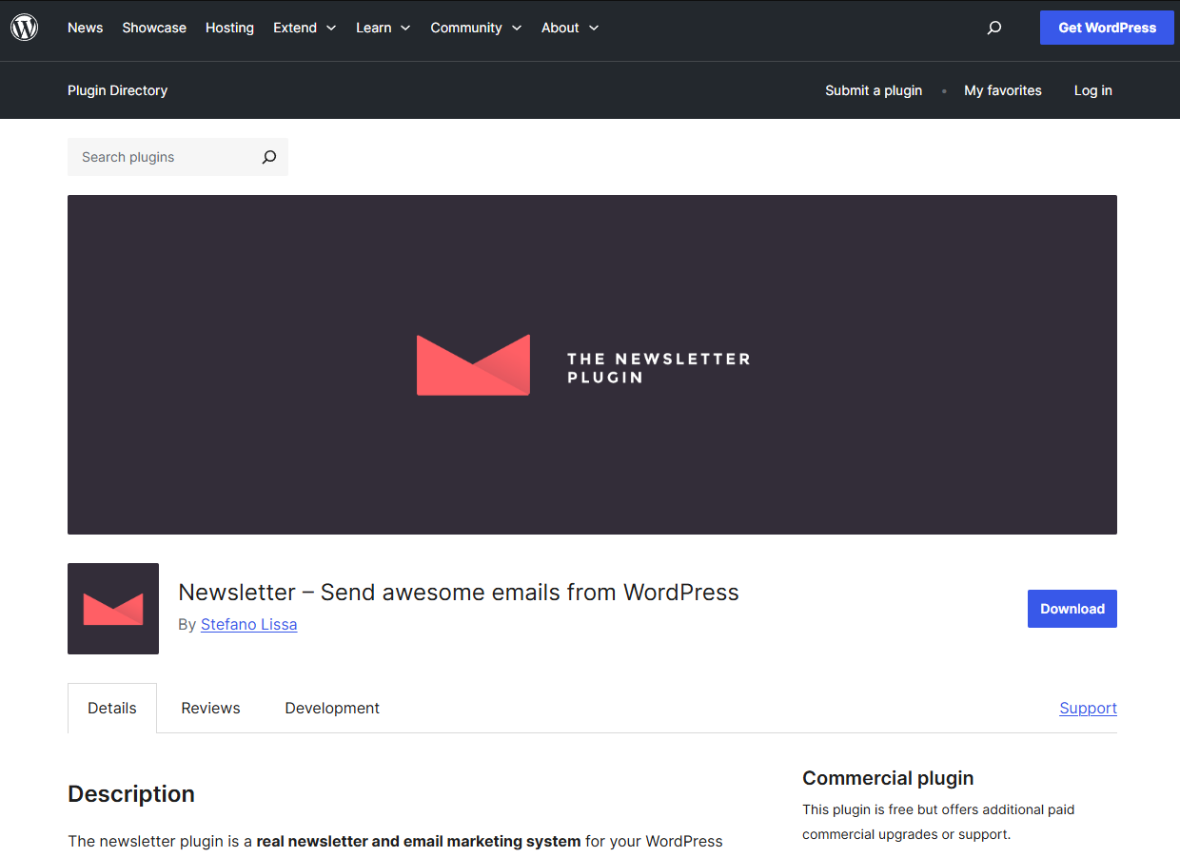Open the News menu item

coord(85,28)
